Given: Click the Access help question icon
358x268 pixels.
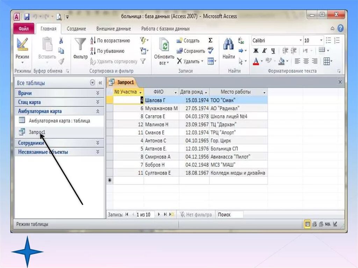Looking at the screenshot, I should (341, 28).
